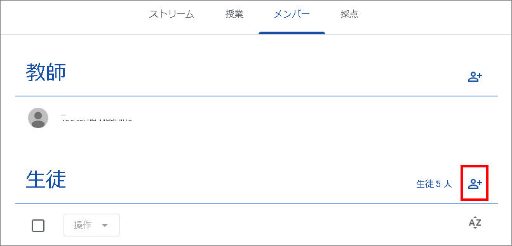512x246 pixels.
Task: Sort students with the AZ icon
Action: (x=475, y=223)
